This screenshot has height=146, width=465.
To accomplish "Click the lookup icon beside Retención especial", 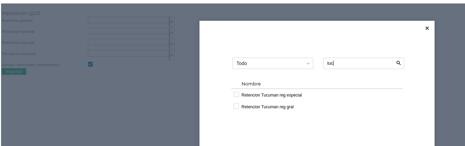I will pos(171,44).
